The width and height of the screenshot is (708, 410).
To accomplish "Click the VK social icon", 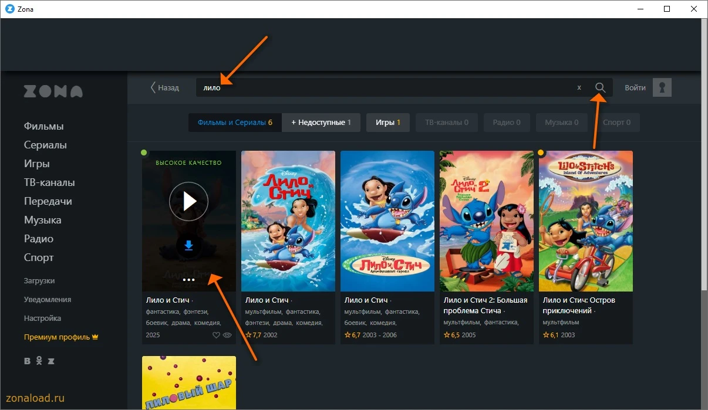I will [x=27, y=361].
